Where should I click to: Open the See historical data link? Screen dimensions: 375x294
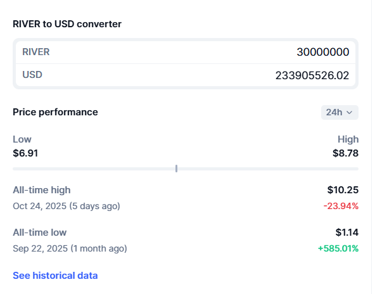click(x=55, y=276)
